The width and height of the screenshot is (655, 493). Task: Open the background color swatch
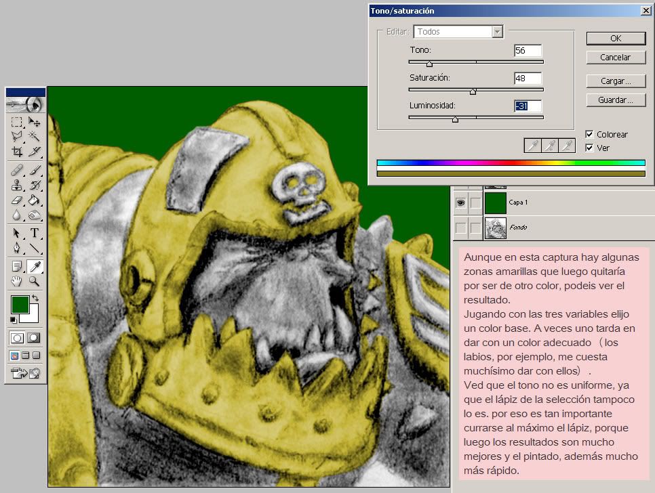pyautogui.click(x=33, y=315)
